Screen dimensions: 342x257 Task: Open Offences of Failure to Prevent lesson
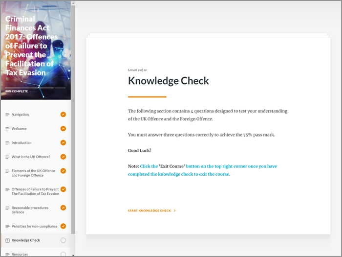click(35, 191)
